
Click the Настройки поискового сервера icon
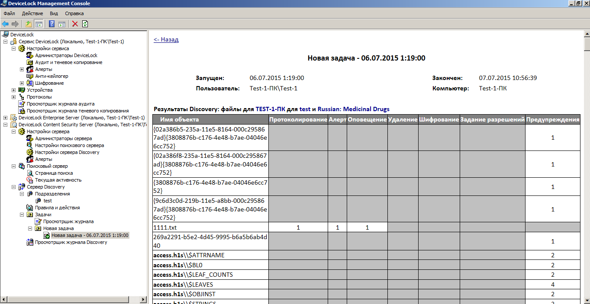click(x=30, y=145)
